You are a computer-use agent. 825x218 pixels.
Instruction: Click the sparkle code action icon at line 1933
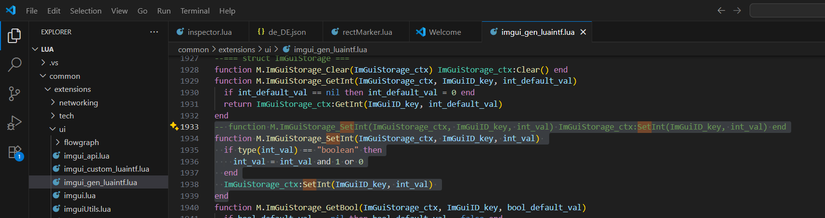[x=174, y=126]
